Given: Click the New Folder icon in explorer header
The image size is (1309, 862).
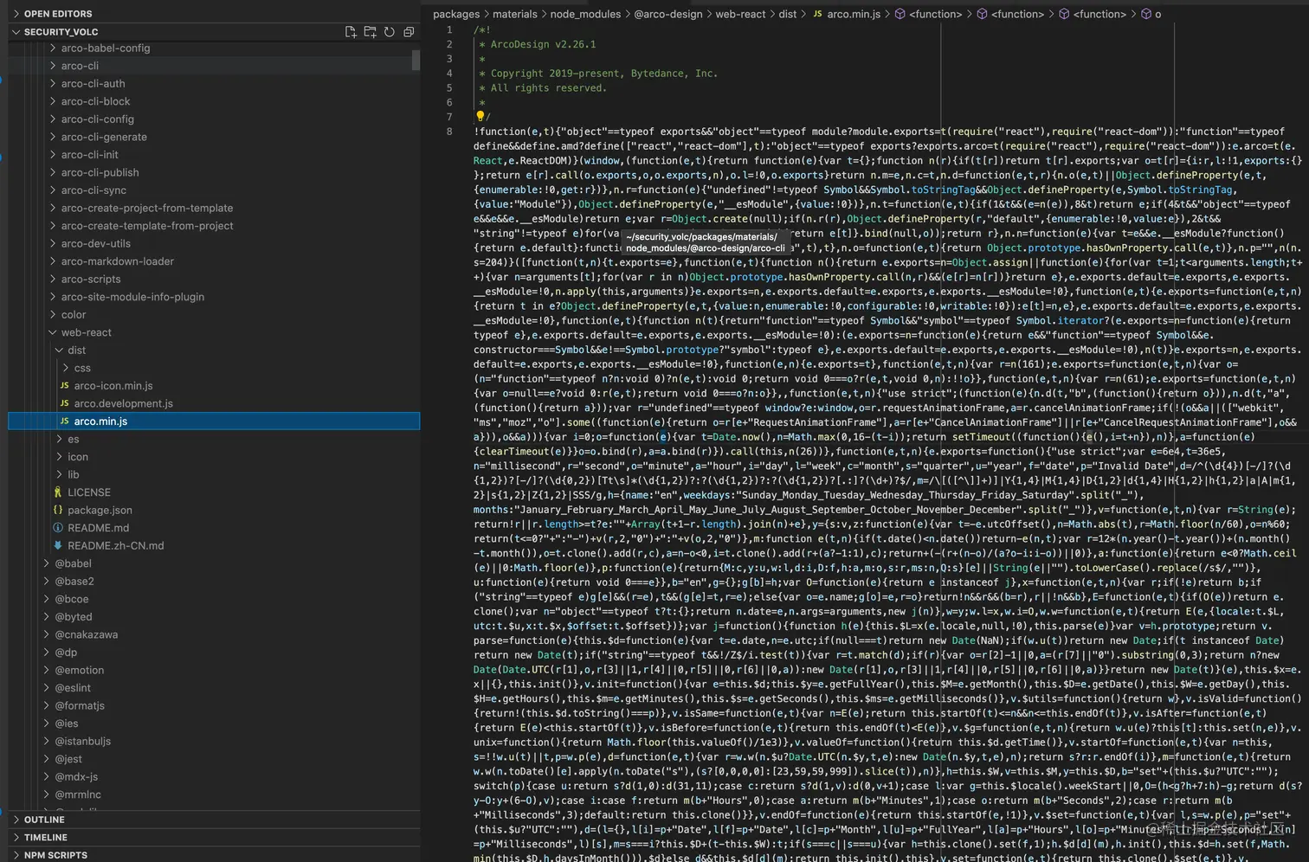Looking at the screenshot, I should point(370,32).
